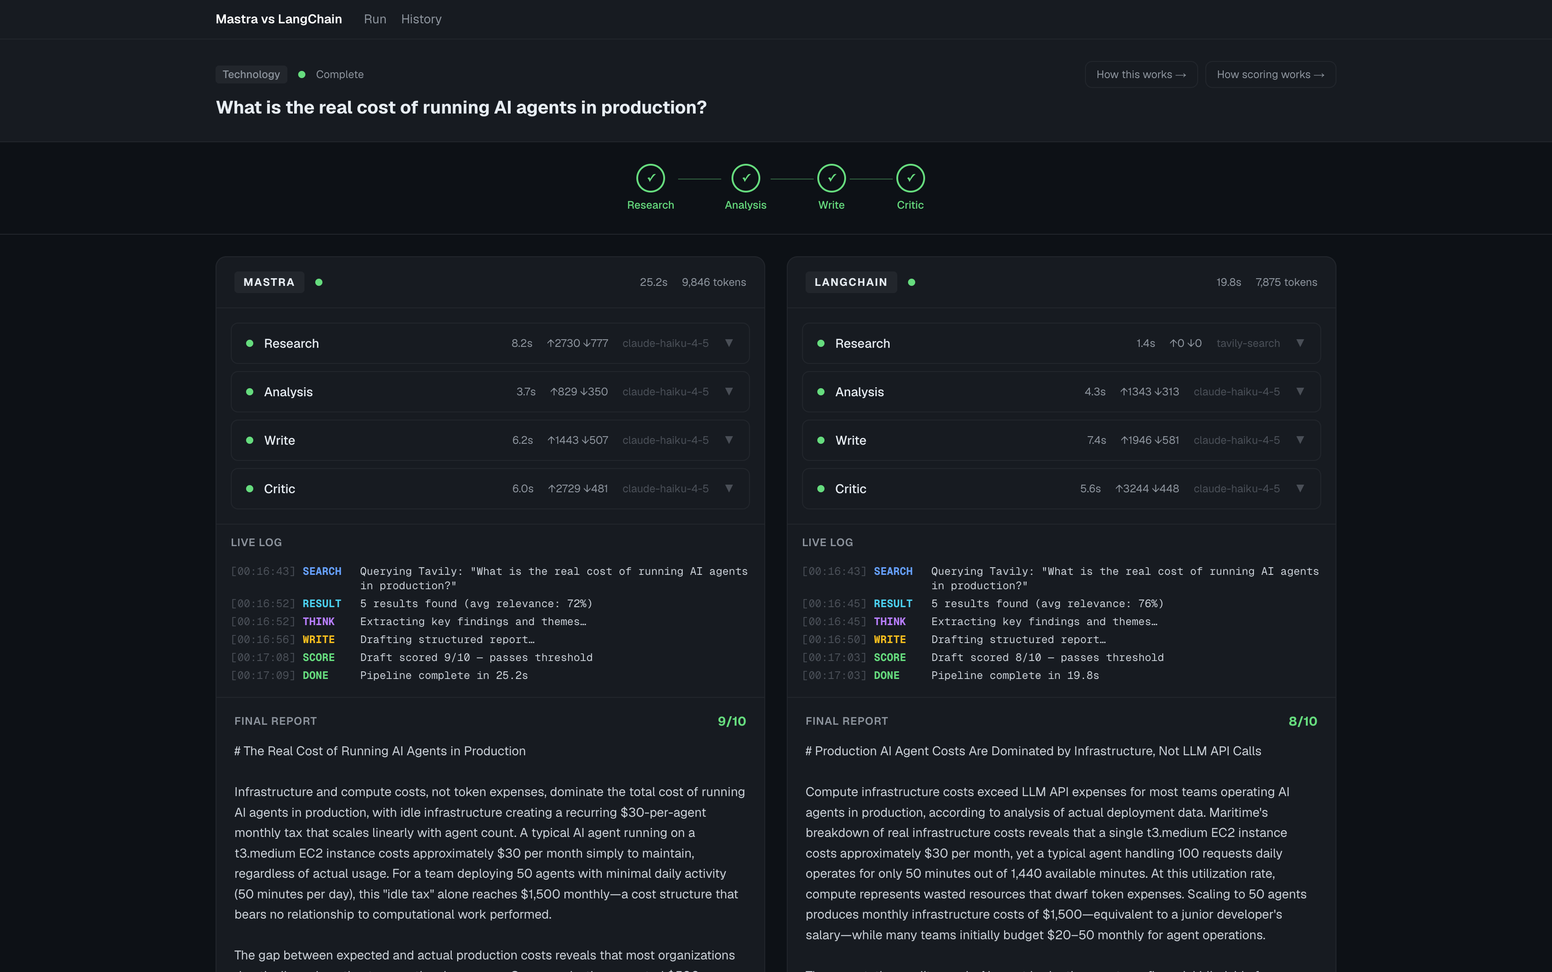Click the Mastra log SEARCH entry tag
The image size is (1552, 972).
[322, 572]
